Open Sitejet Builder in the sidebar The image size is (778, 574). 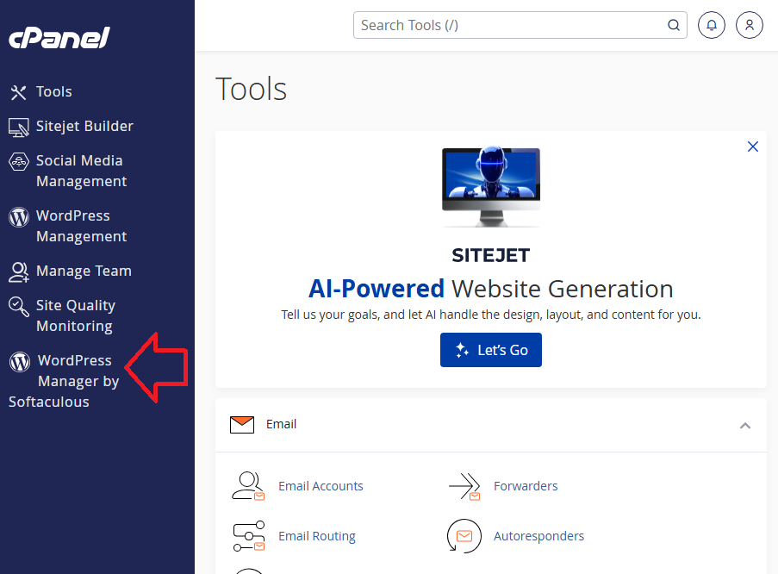click(84, 126)
